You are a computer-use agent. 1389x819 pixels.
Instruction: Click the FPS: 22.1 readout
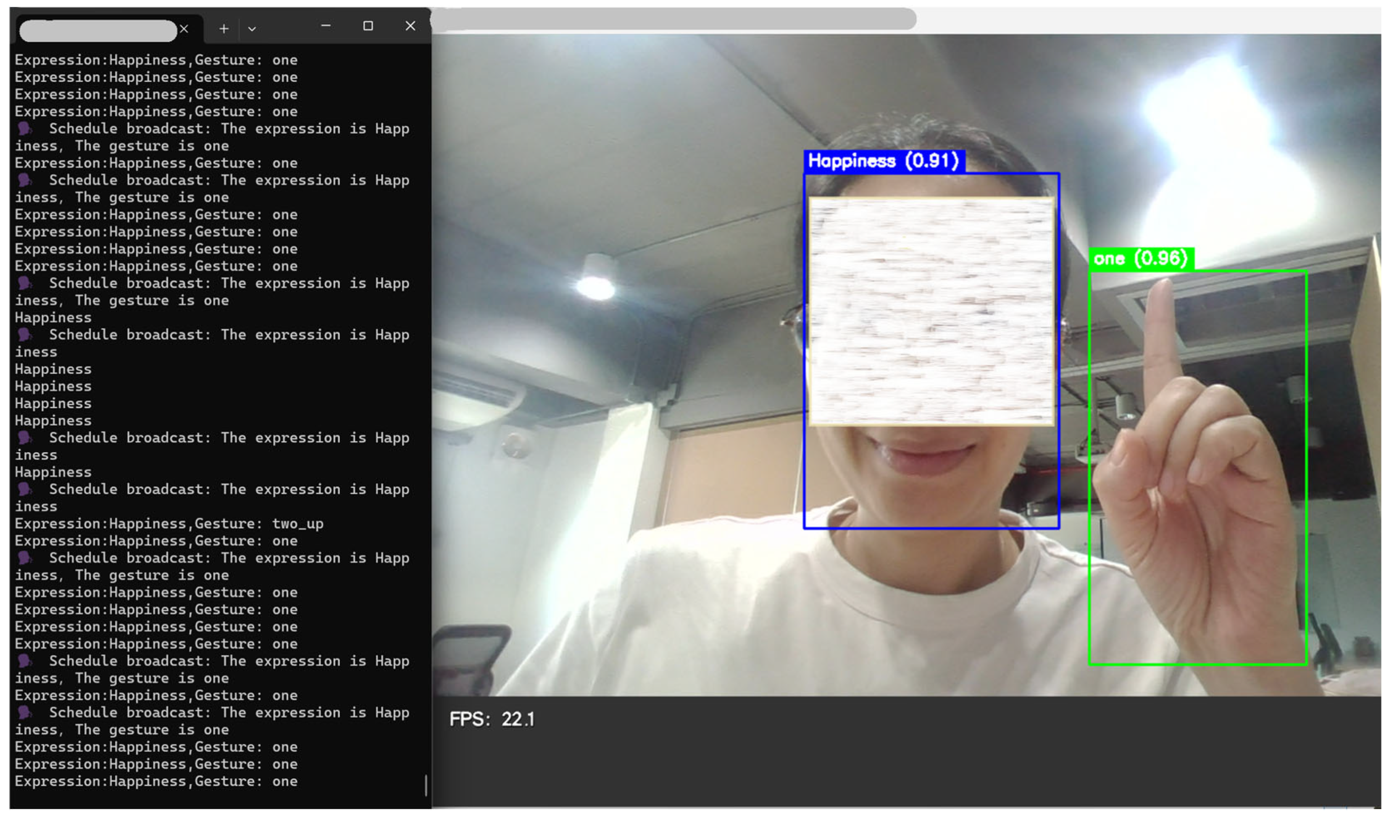pos(492,720)
